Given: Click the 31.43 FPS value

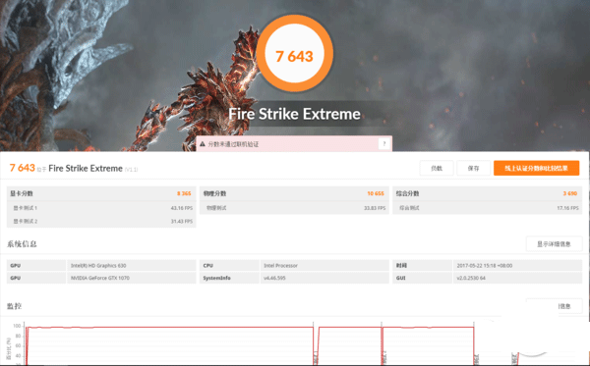Looking at the screenshot, I should tap(181, 221).
